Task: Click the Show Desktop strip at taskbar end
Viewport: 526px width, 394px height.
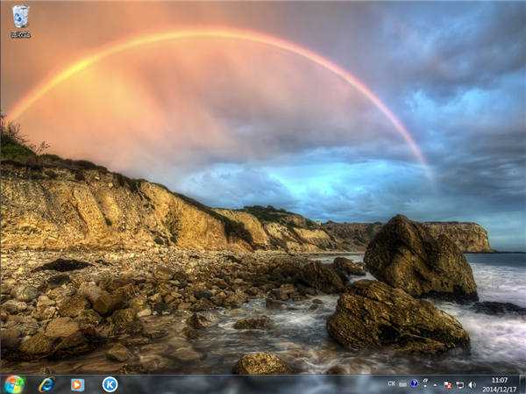Action: (522, 384)
